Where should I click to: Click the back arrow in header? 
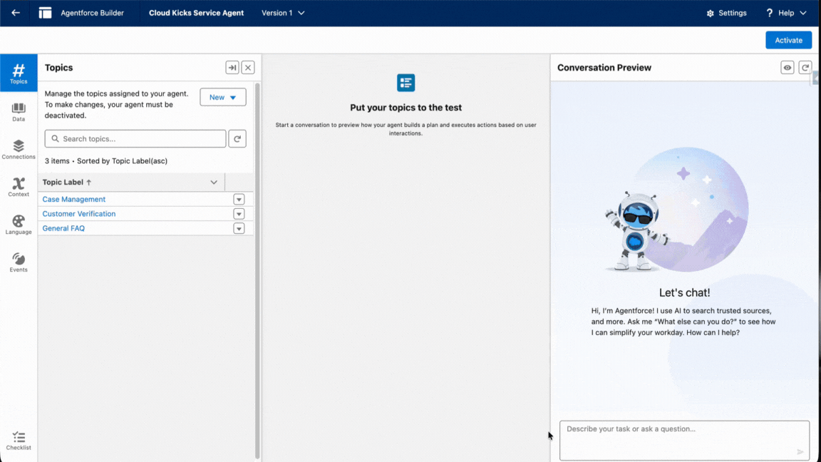coord(16,13)
